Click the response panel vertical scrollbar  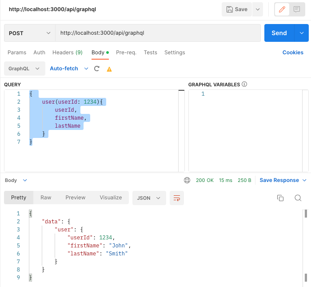pos(306,246)
